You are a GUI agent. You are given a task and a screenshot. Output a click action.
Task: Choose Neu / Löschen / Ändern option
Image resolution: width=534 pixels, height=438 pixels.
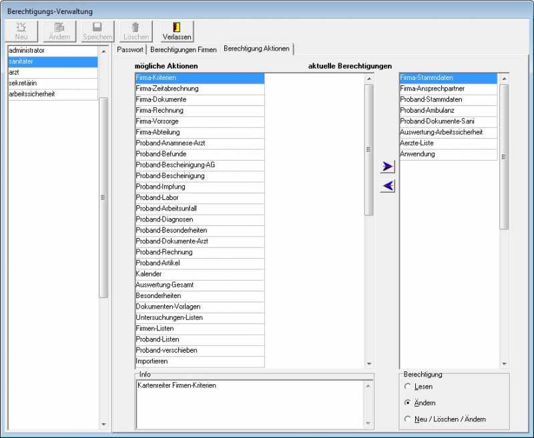point(408,419)
